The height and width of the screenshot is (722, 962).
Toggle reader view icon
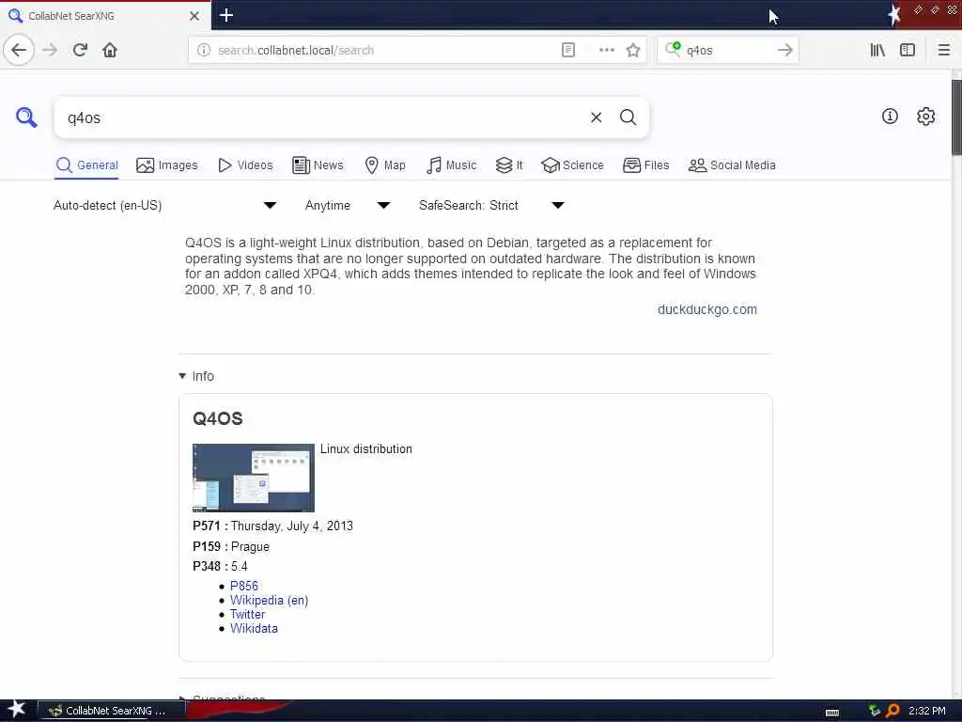(x=568, y=51)
